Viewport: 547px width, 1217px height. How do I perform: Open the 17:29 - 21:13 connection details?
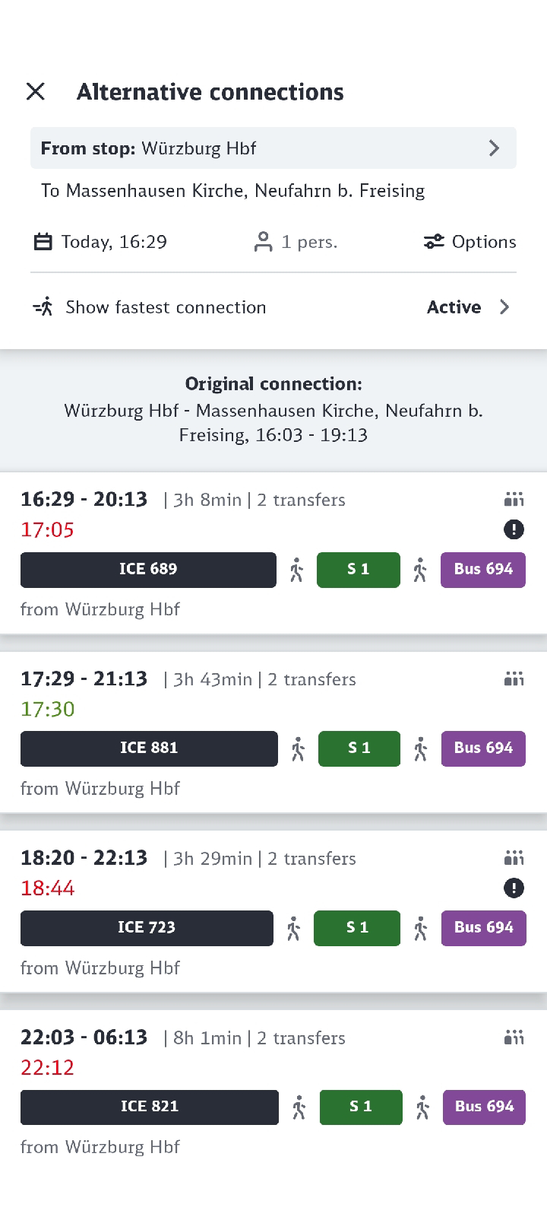[x=273, y=732]
